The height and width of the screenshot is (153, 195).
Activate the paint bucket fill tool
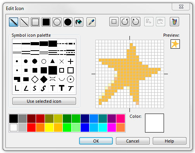tap(79, 22)
